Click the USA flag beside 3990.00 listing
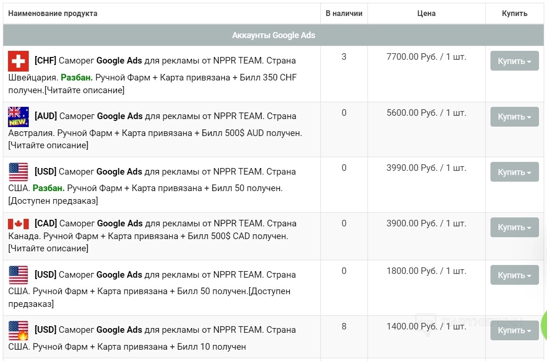The height and width of the screenshot is (361, 547). [x=18, y=172]
